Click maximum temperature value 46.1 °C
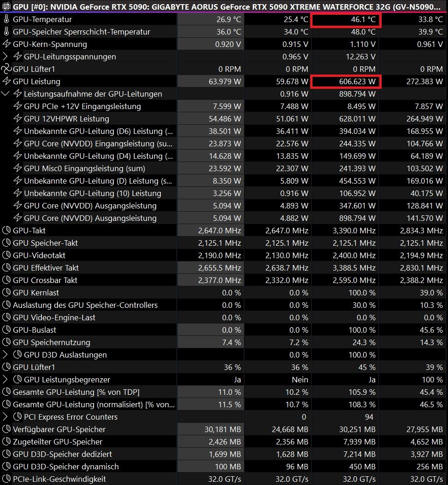 363,19
